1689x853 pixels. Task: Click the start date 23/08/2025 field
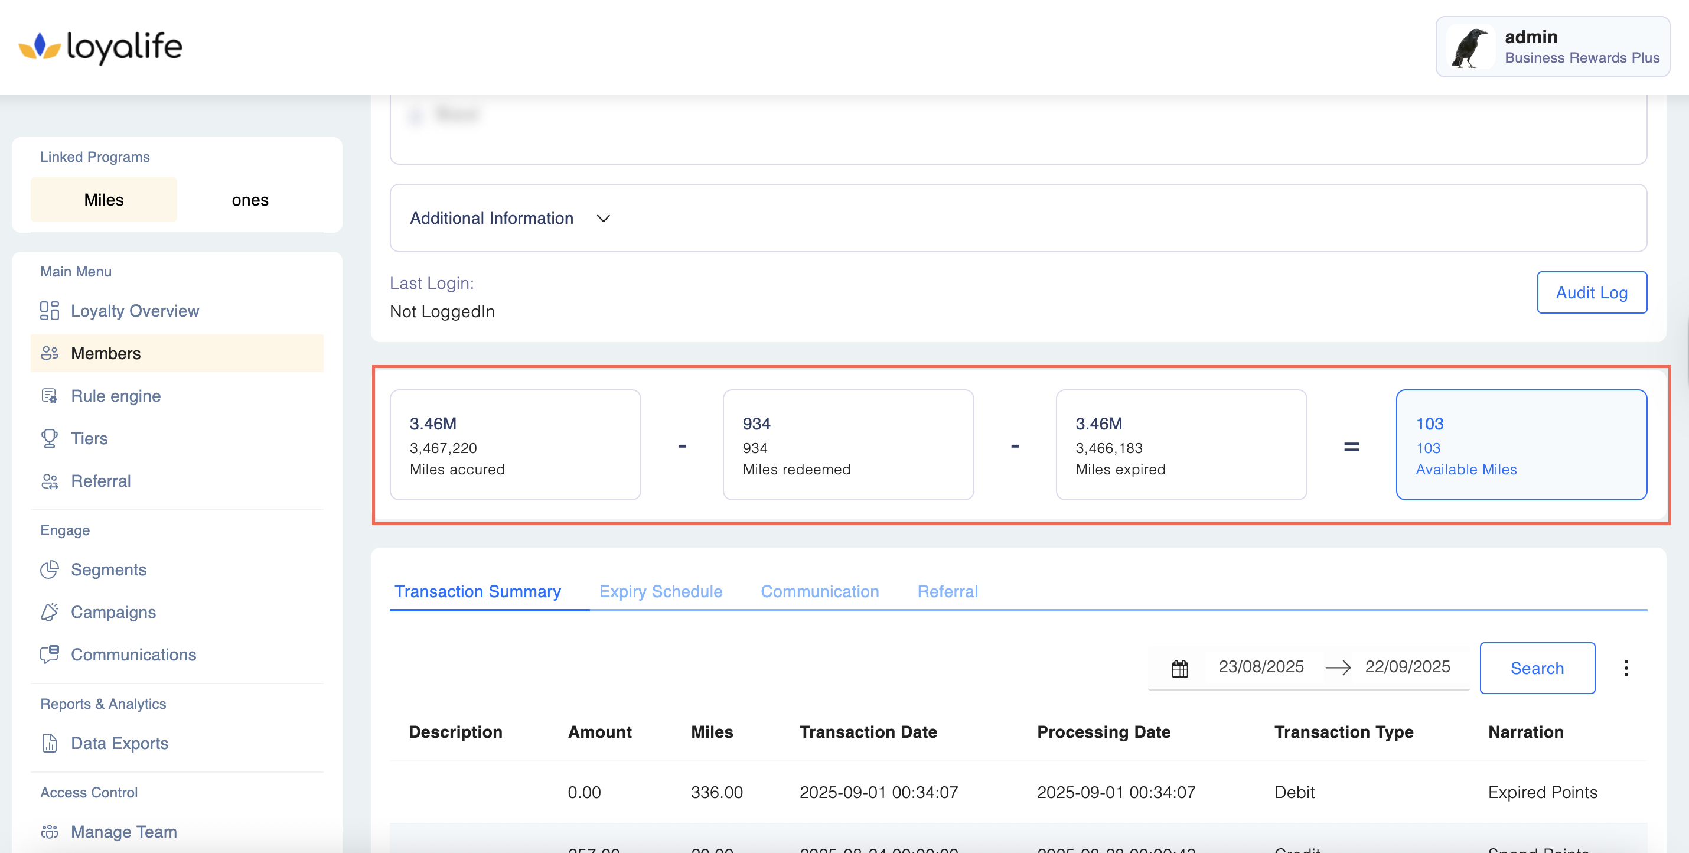click(x=1260, y=667)
